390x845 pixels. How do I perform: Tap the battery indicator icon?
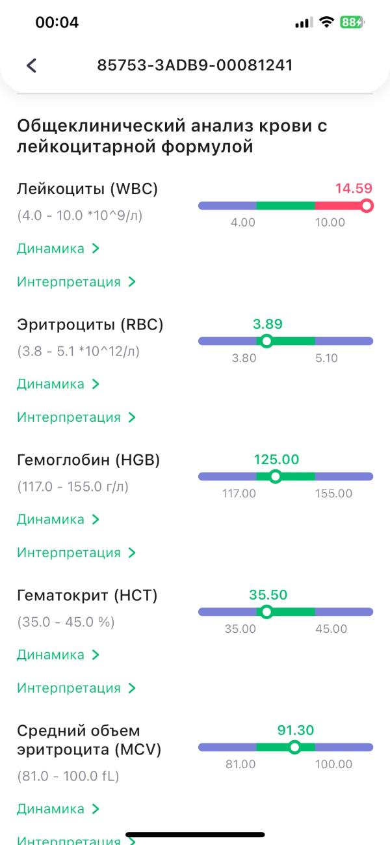[x=352, y=22]
